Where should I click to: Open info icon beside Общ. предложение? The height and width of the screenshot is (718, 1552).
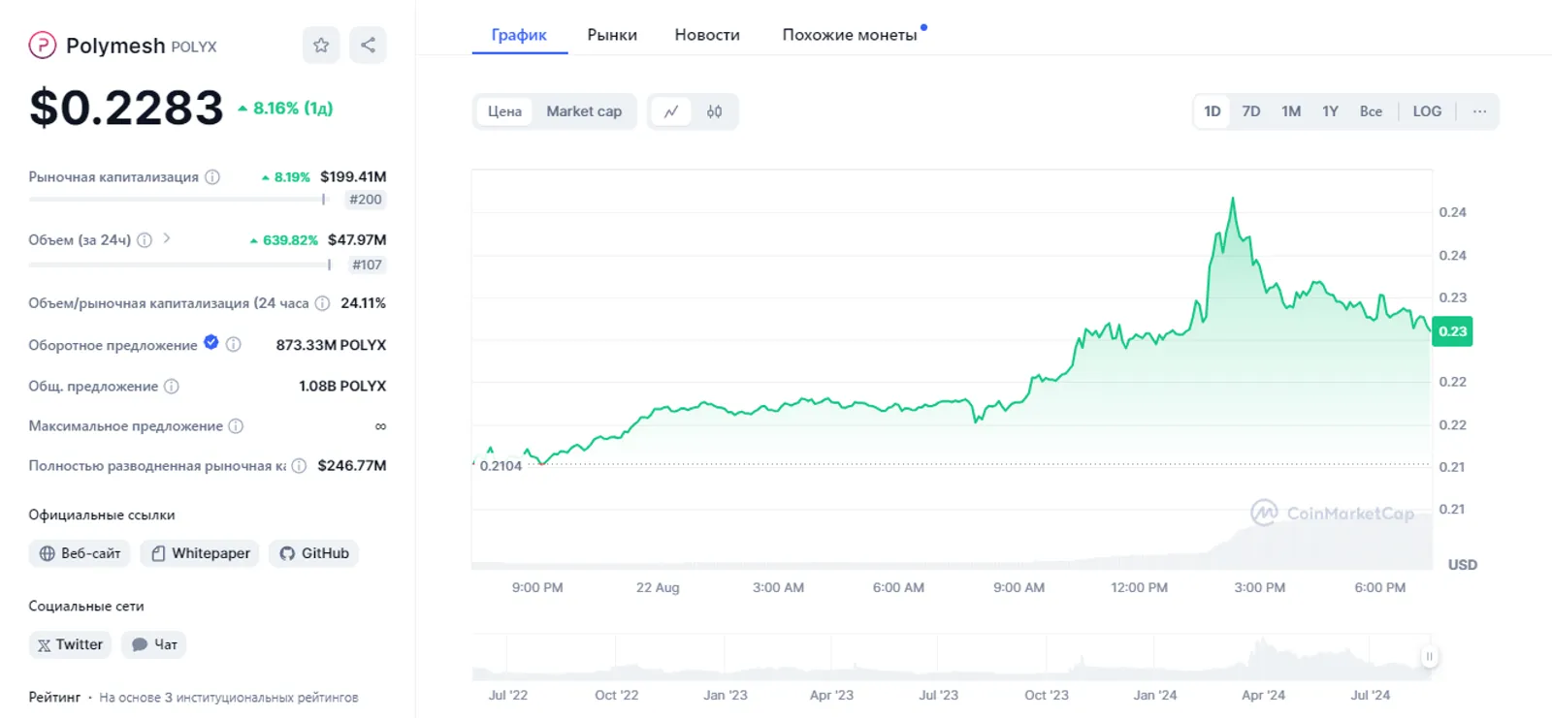click(172, 387)
